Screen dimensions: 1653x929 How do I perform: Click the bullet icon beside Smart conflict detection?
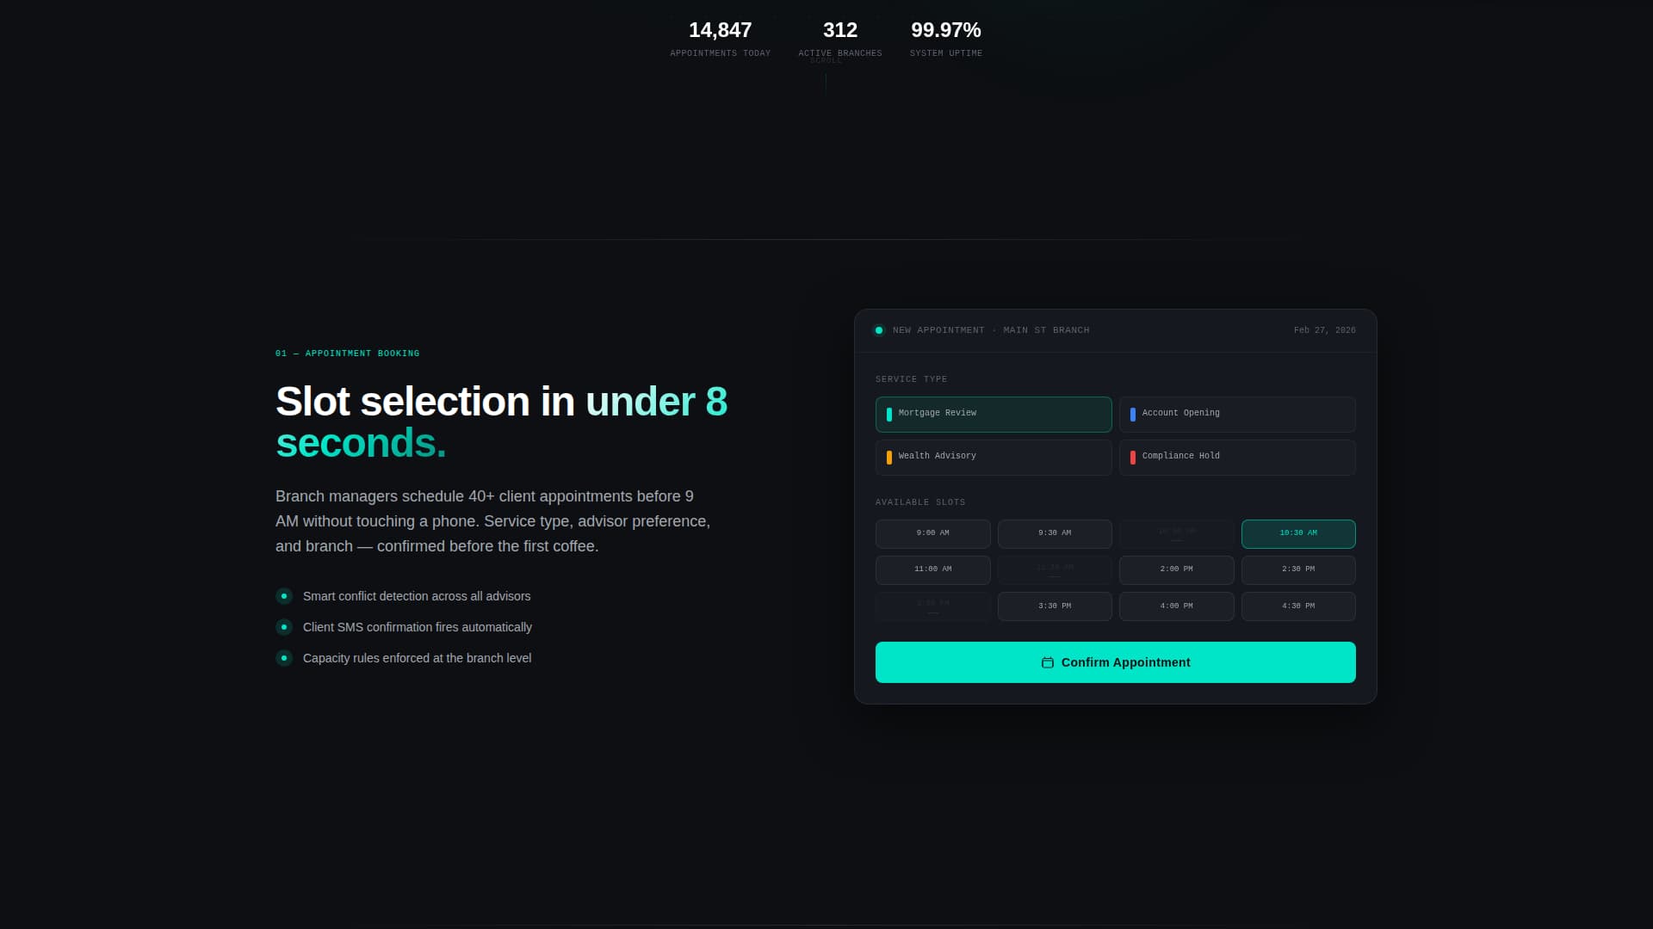[284, 596]
